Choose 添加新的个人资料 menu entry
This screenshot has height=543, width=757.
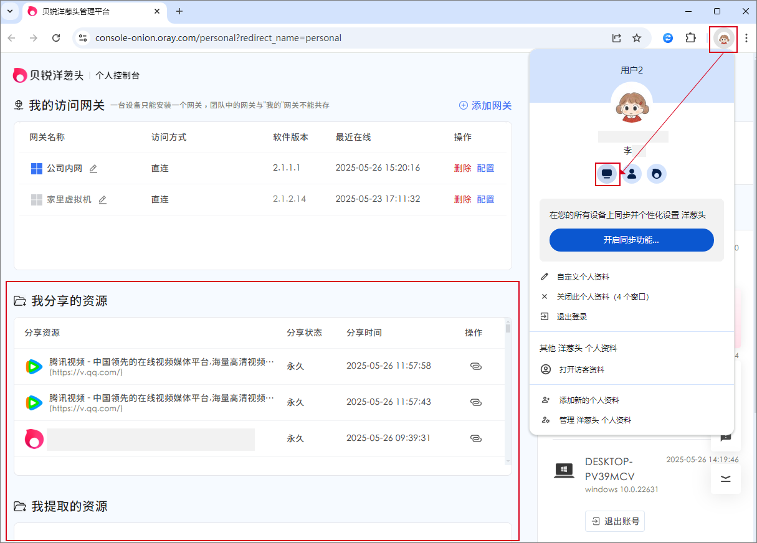click(x=632, y=400)
